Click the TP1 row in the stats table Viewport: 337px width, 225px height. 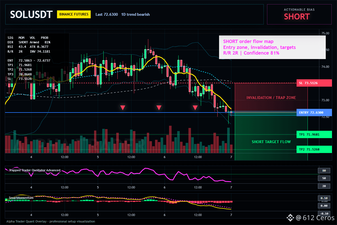tap(20, 65)
